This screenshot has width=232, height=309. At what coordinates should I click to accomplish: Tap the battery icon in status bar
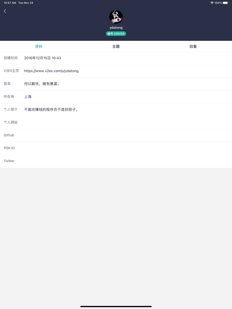226,3
